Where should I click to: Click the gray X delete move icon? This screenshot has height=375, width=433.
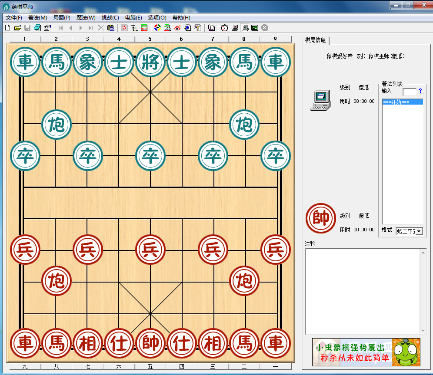(x=101, y=28)
